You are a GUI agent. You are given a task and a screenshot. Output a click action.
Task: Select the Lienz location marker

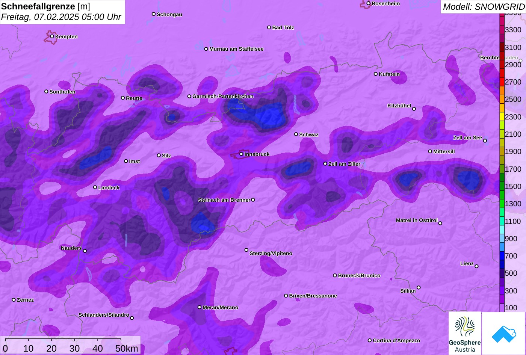(477, 266)
